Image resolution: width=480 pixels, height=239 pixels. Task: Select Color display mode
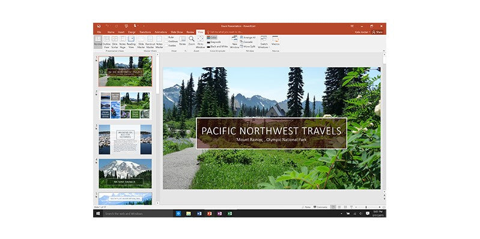pyautogui.click(x=212, y=37)
